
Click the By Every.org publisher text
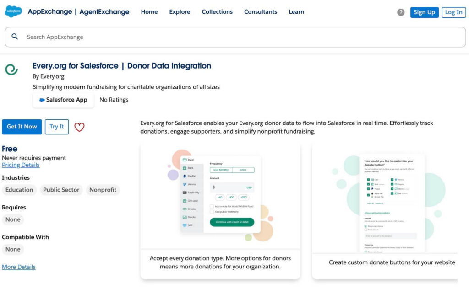[x=49, y=76]
